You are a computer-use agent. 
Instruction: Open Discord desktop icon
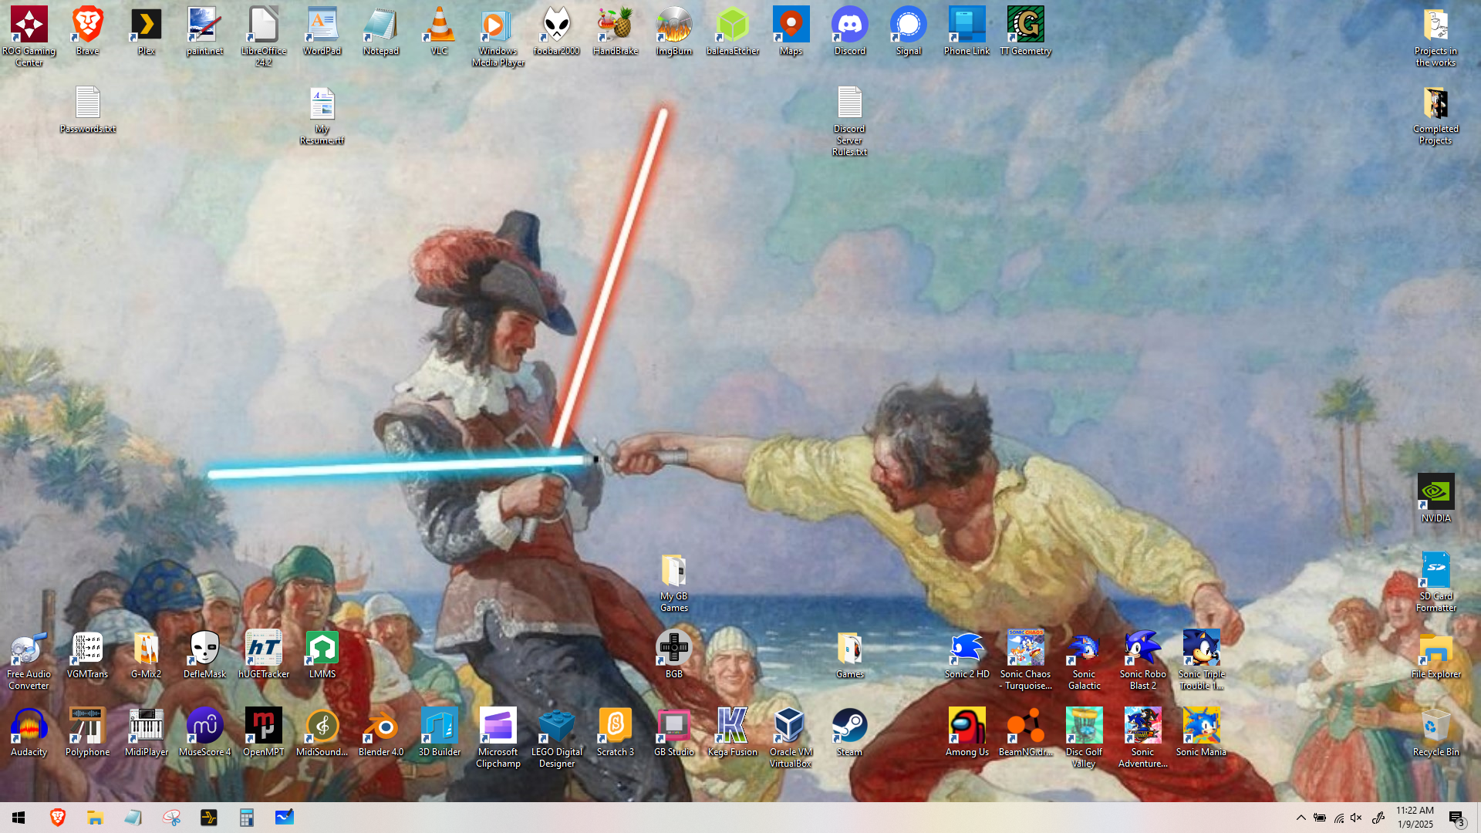[849, 31]
